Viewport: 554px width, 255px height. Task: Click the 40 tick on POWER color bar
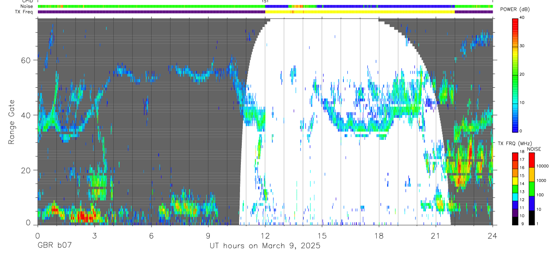click(522, 17)
